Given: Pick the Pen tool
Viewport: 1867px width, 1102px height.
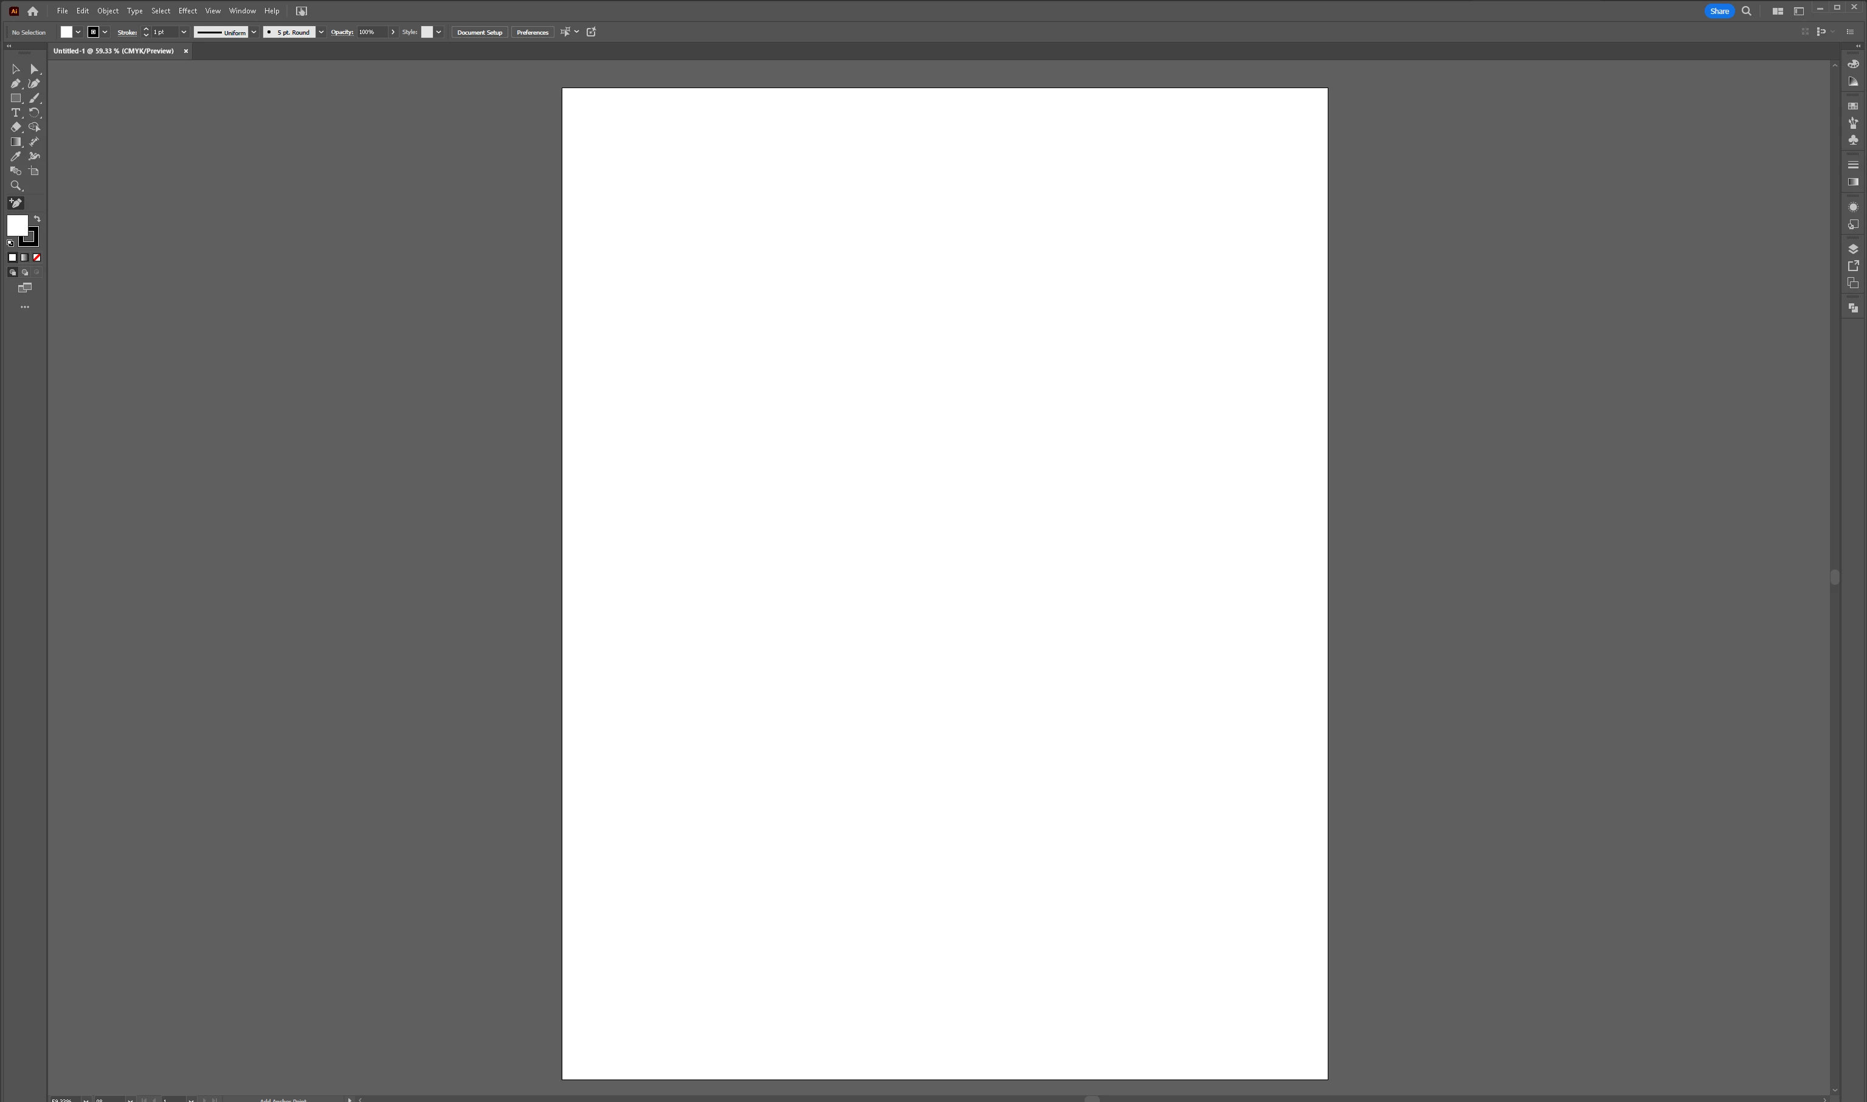Looking at the screenshot, I should click(x=16, y=84).
